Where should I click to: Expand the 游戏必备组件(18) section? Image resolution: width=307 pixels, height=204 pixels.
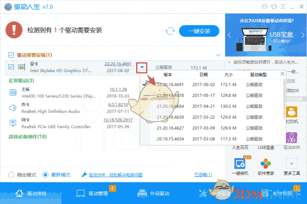coord(28,137)
